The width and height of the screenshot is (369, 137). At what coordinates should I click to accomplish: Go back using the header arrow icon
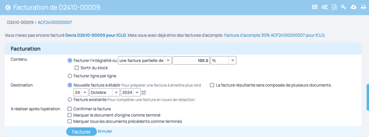pos(8,8)
